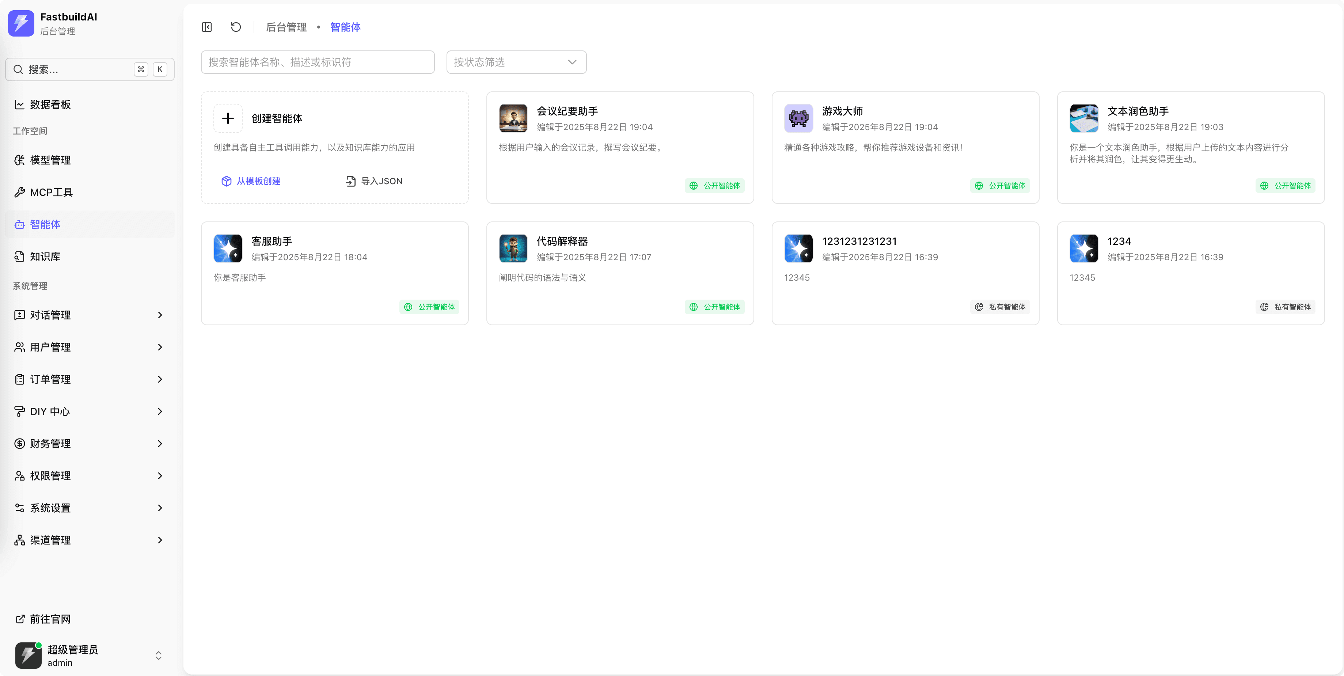Open the 游戏大师 agent avatar
This screenshot has height=676, width=1344.
tap(798, 118)
